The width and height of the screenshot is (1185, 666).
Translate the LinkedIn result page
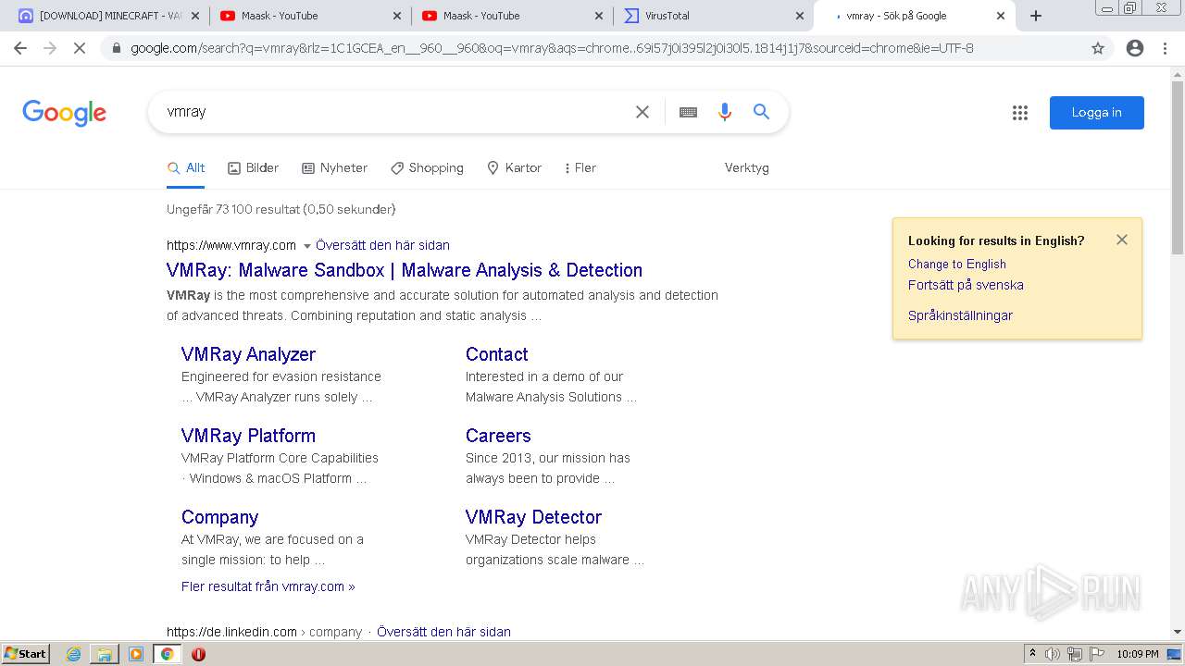click(x=443, y=632)
